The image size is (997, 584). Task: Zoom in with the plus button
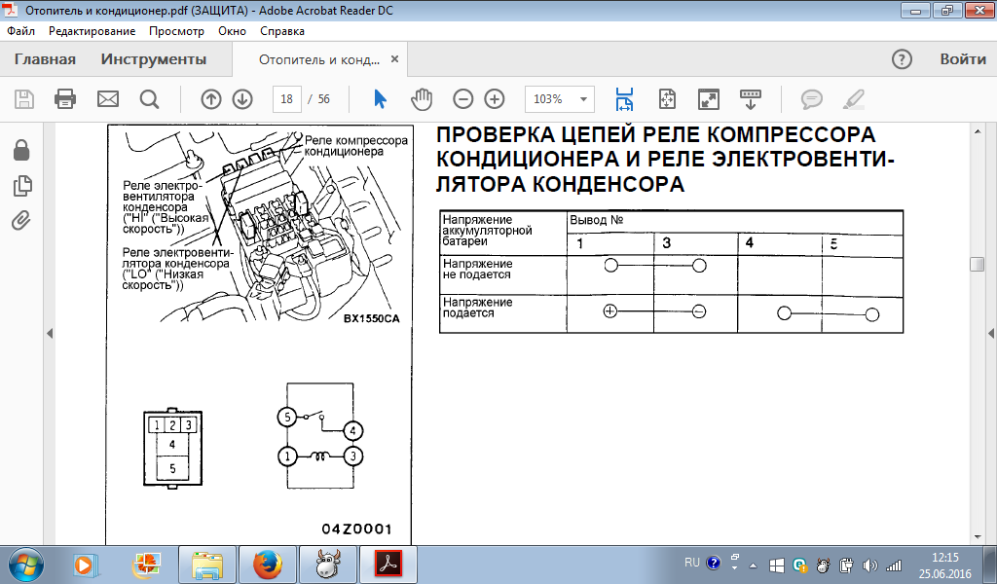[495, 99]
